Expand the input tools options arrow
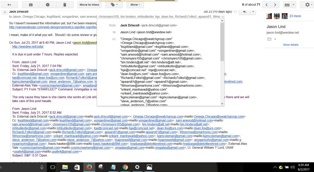 [x=293, y=5]
